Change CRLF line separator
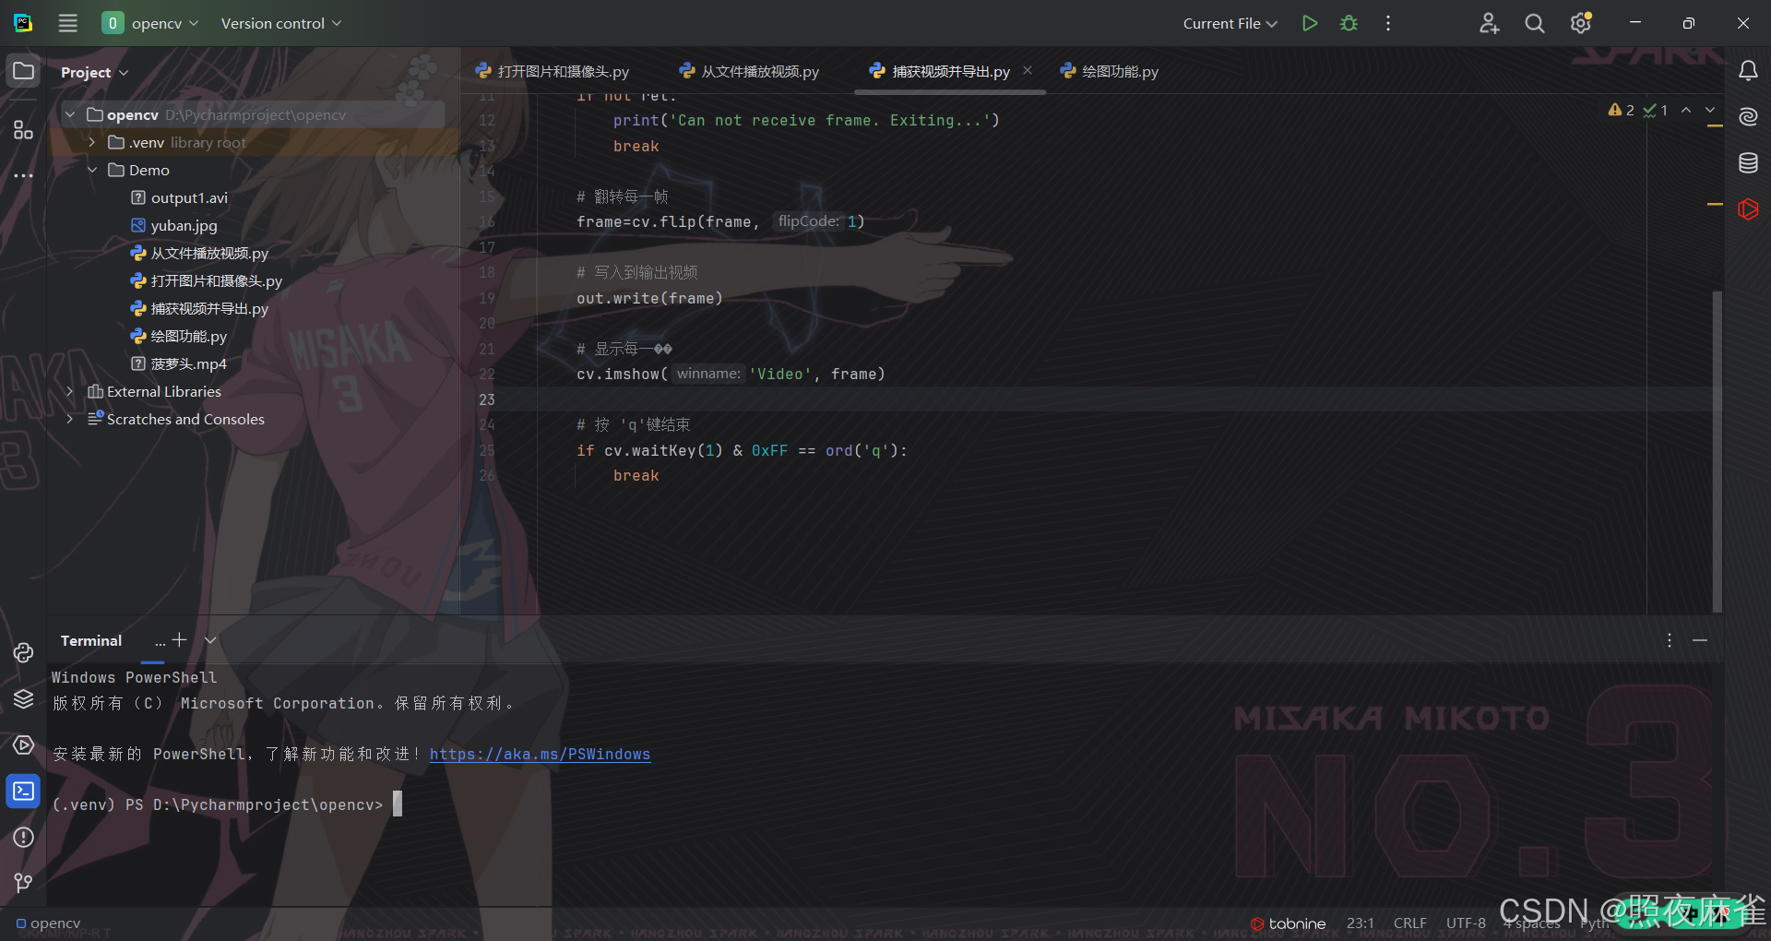 pos(1410,923)
